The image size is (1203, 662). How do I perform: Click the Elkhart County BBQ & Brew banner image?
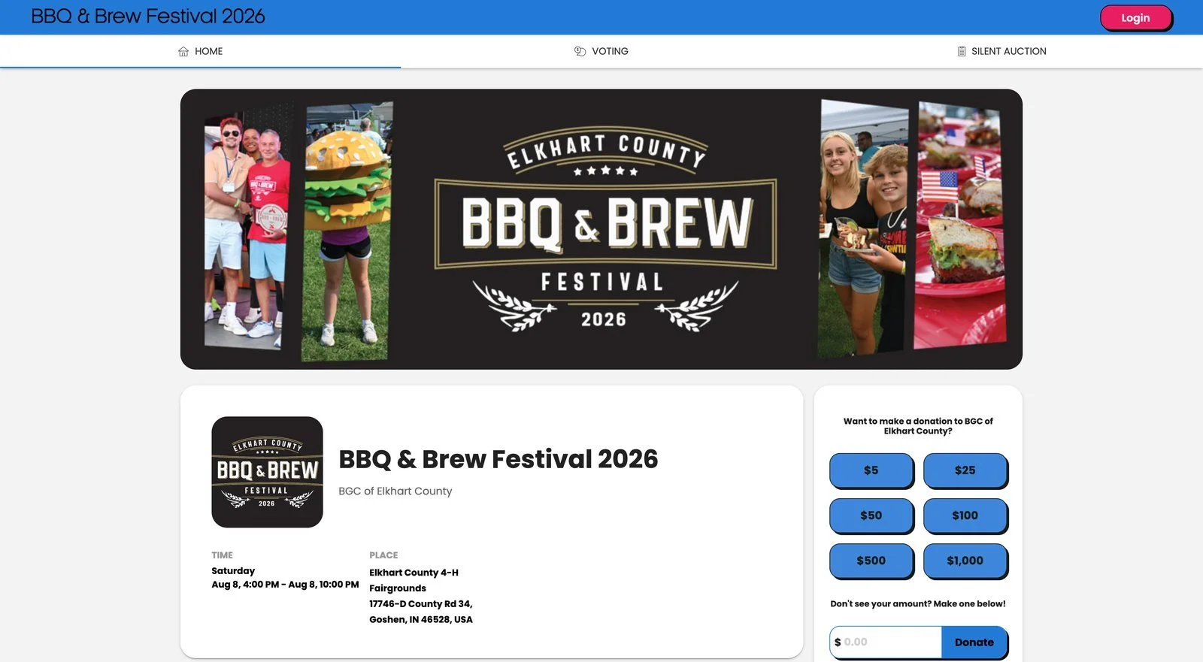[x=601, y=229]
